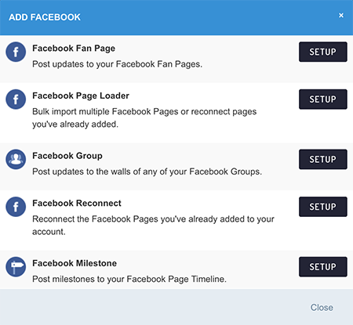
Task: Click the Facebook Milestone signpost icon
Action: point(16,267)
